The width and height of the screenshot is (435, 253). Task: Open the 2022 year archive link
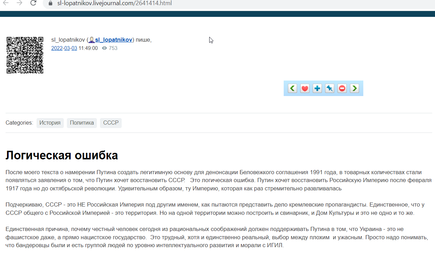(x=57, y=48)
